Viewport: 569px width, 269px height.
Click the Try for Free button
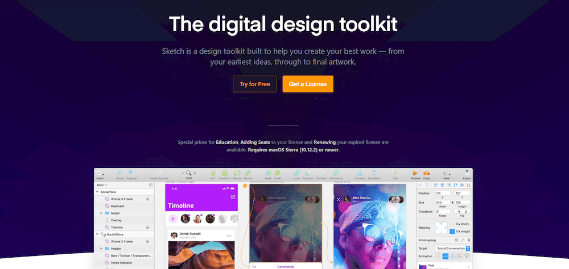pos(255,84)
